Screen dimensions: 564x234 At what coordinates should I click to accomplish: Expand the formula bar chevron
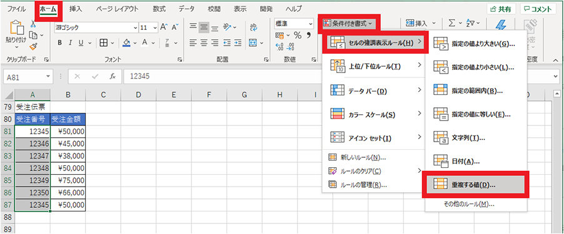556,77
